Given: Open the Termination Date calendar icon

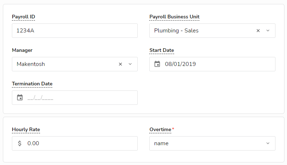Looking at the screenshot, I should 20,98.
